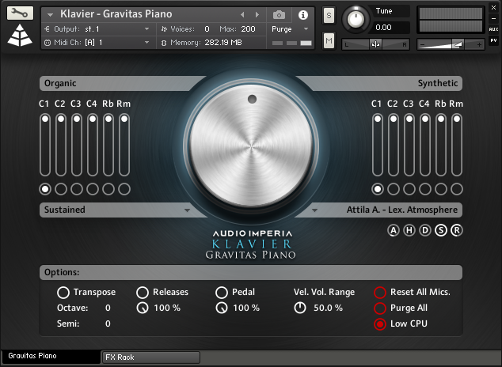Toggle Synthetic C1 mic on/off button

coord(378,189)
